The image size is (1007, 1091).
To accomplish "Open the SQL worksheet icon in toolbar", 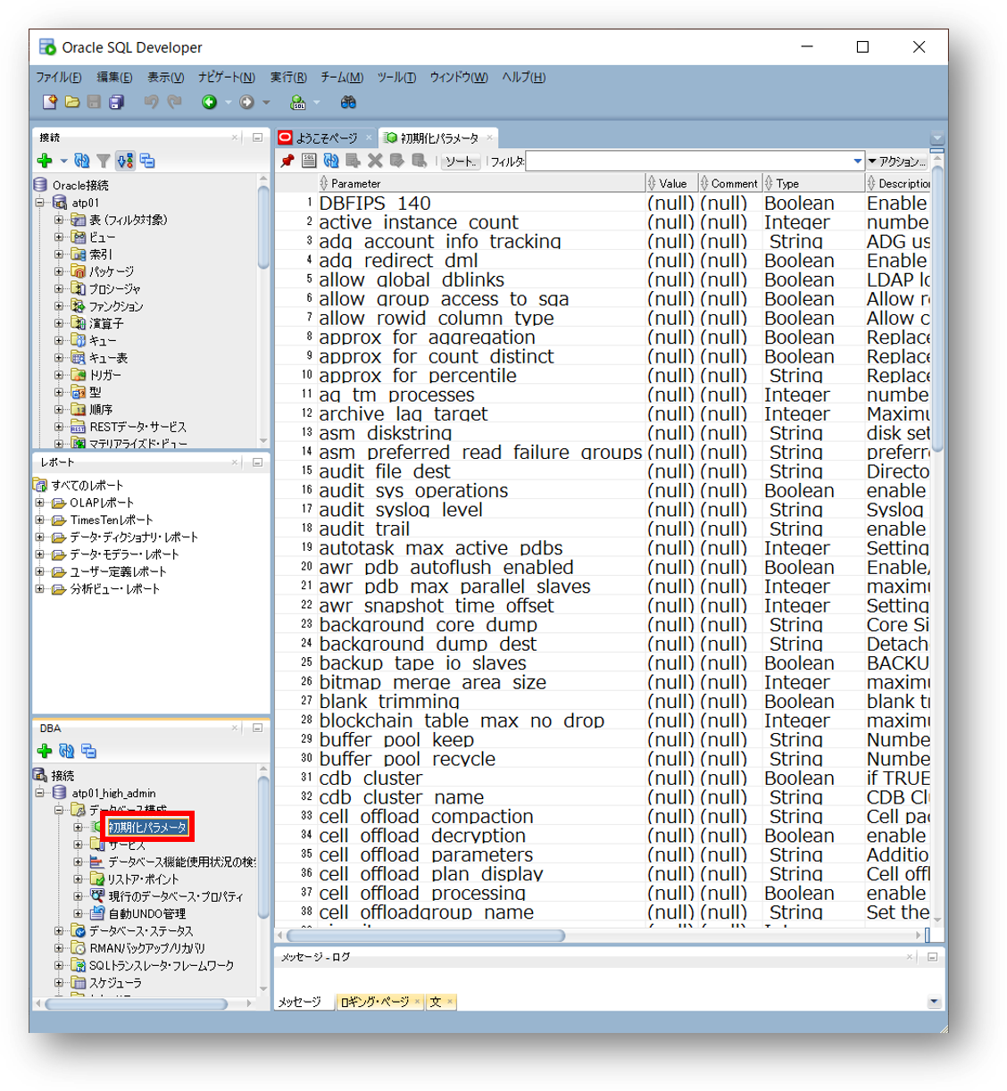I will (298, 103).
